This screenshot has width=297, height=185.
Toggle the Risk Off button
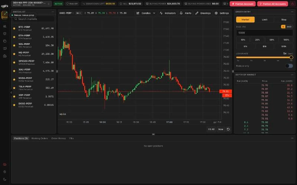[x=72, y=4]
